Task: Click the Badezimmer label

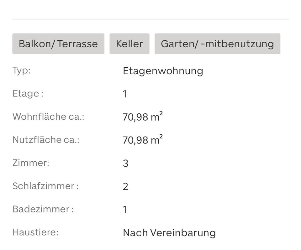Action: pyautogui.click(x=43, y=209)
